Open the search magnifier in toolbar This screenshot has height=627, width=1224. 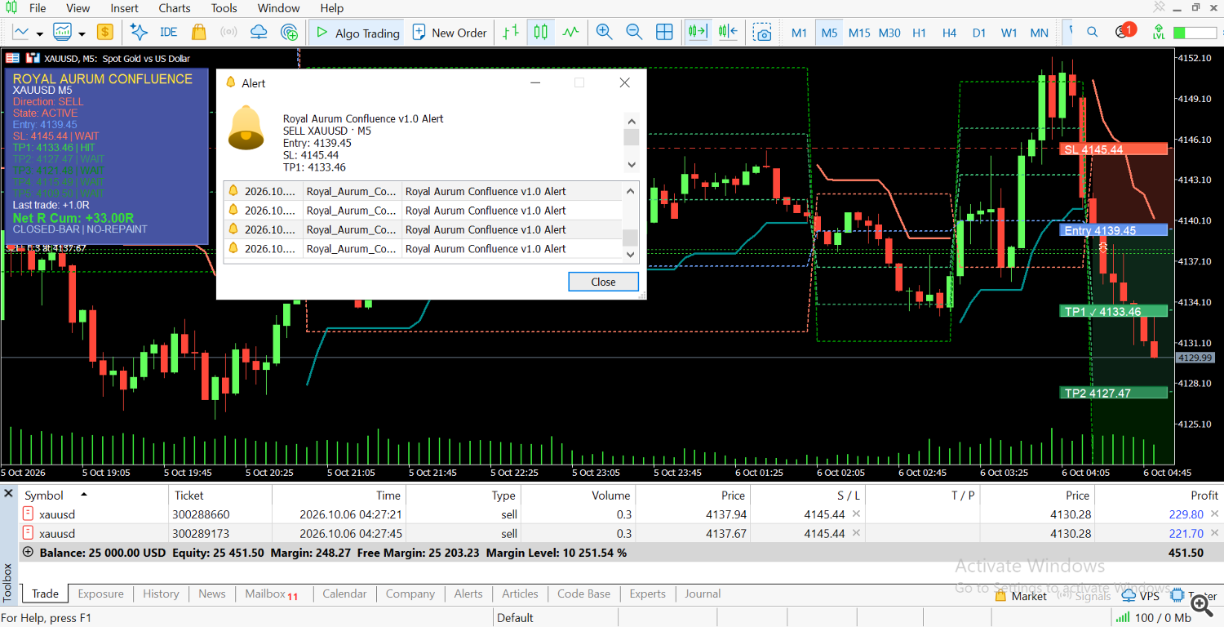[x=1092, y=33]
